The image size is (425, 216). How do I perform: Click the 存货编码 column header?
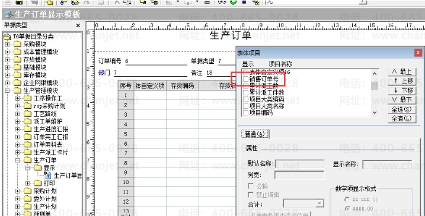[183, 86]
